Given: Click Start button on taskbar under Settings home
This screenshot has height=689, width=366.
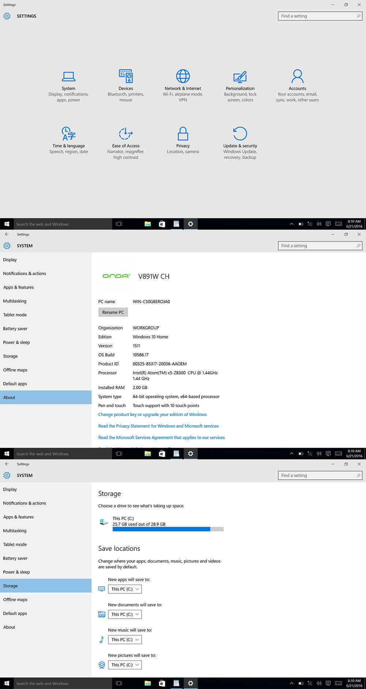Looking at the screenshot, I should click(7, 224).
